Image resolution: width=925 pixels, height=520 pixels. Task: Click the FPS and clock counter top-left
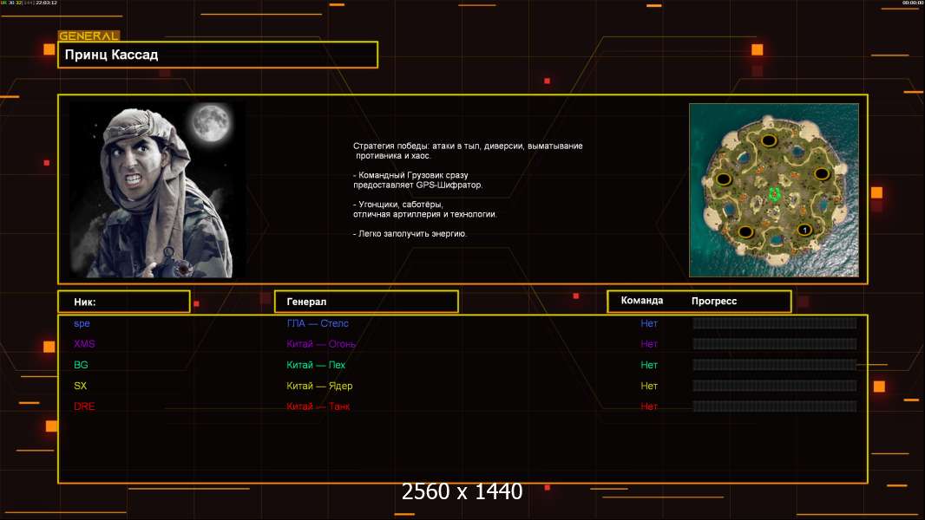point(29,3)
